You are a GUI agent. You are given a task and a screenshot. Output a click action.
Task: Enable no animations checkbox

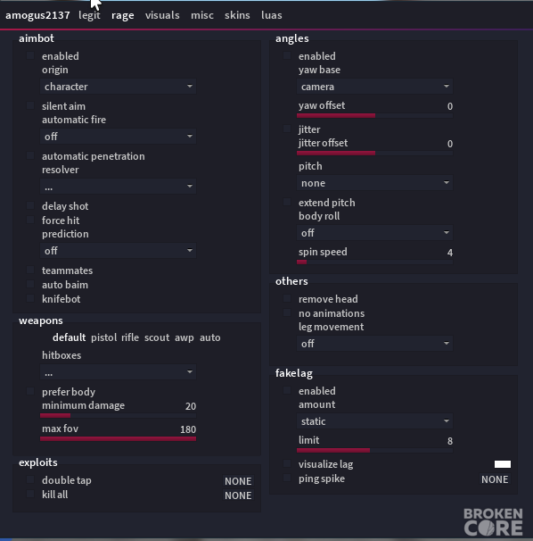(287, 312)
